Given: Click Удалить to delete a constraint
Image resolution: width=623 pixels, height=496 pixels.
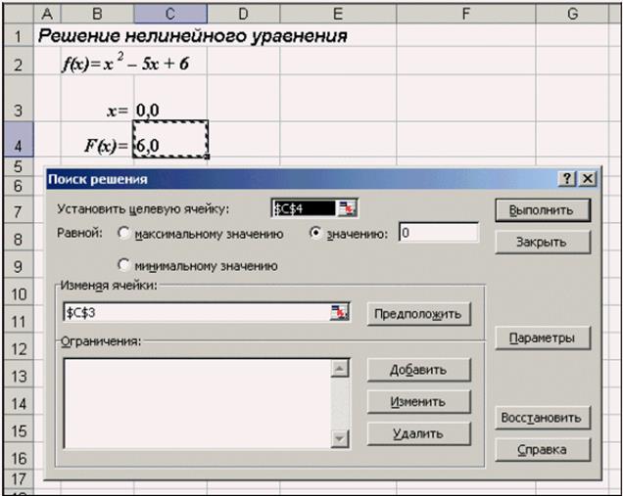Looking at the screenshot, I should tap(418, 433).
